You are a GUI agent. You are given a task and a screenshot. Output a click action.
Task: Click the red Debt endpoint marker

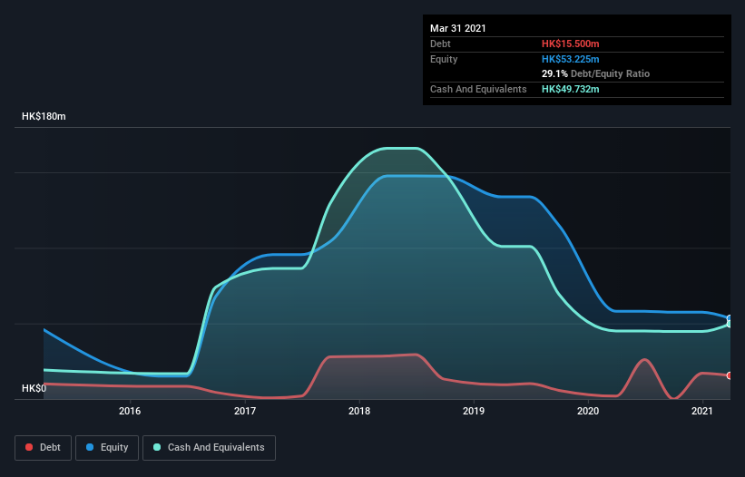pyautogui.click(x=730, y=375)
